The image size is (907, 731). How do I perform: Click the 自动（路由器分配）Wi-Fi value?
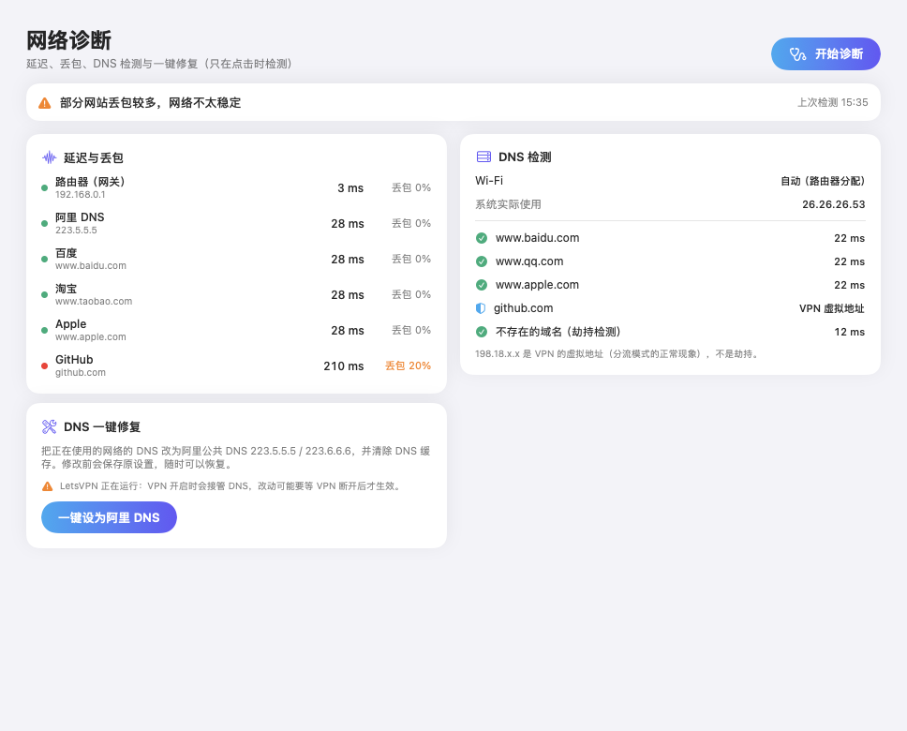coord(823,181)
